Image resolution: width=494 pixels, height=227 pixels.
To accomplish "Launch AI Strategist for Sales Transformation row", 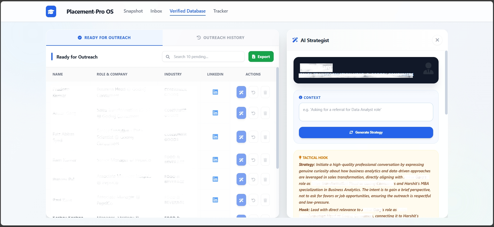I will click(x=241, y=113).
